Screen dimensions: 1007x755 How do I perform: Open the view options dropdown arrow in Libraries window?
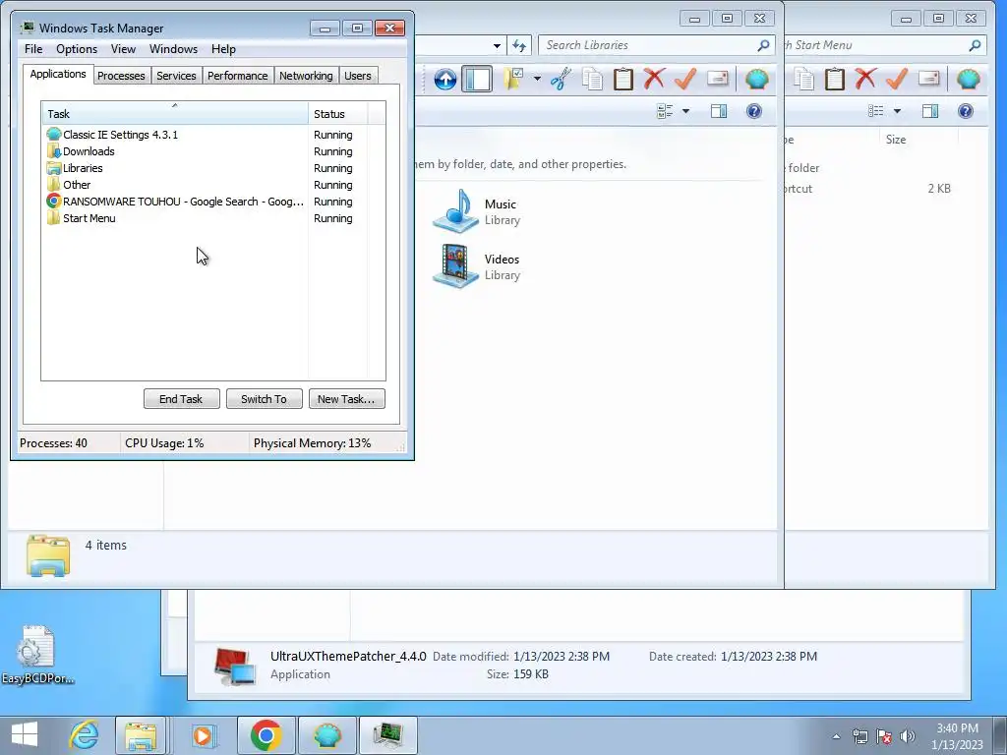click(x=685, y=112)
